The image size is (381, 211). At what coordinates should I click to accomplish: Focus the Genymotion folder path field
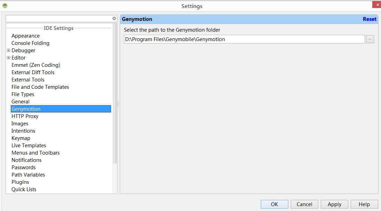tap(244, 39)
